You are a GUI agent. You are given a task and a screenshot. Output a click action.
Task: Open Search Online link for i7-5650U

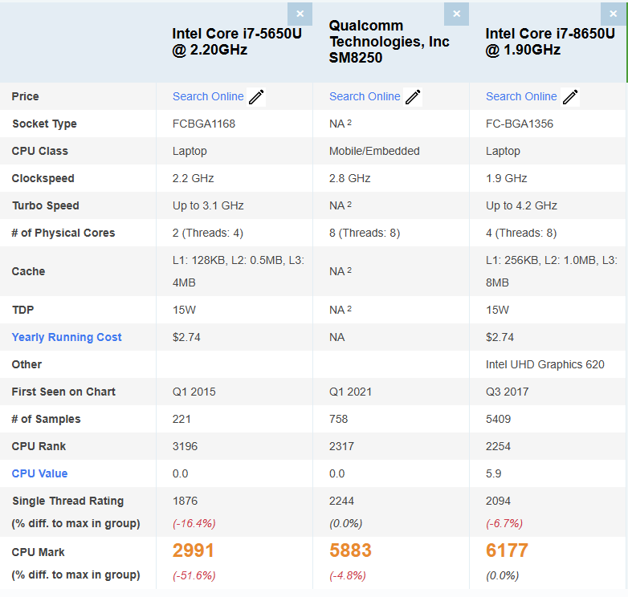point(208,96)
